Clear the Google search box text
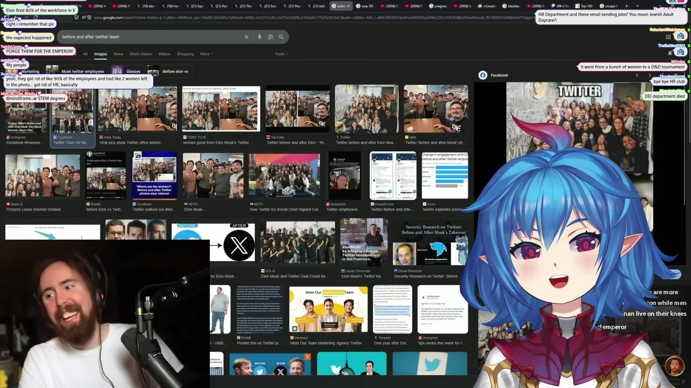This screenshot has width=691, height=388. tap(246, 37)
